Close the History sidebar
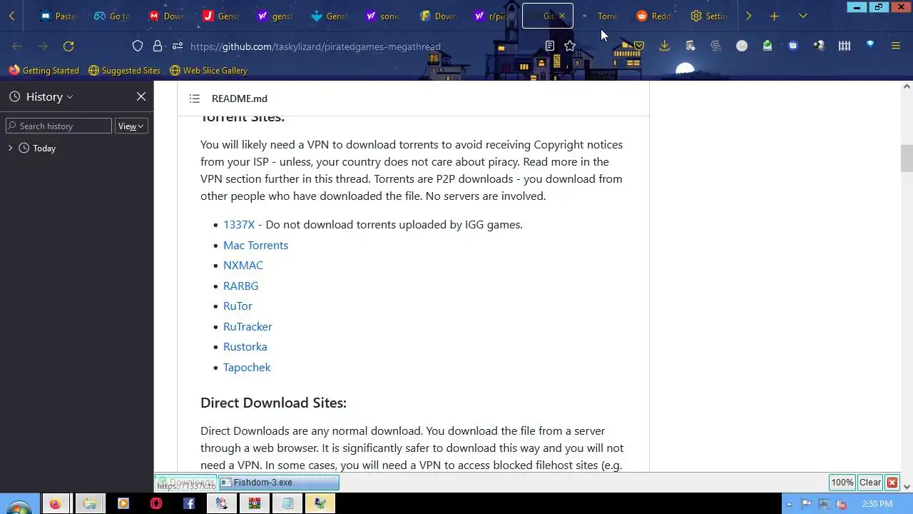913x514 pixels. coord(141,96)
